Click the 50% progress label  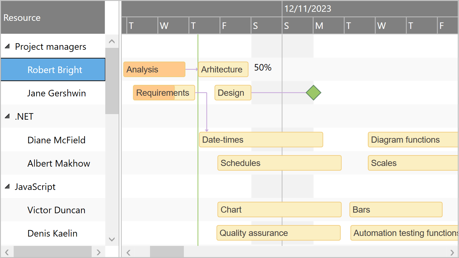click(x=262, y=67)
